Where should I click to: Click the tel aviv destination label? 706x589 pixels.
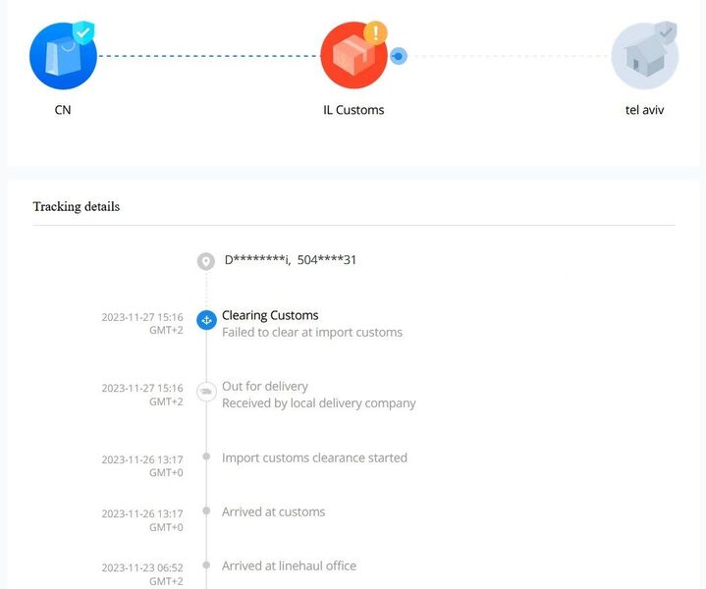pos(645,110)
